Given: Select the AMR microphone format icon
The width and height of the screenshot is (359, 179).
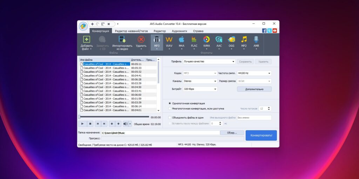Looking at the screenshot, I should (x=256, y=39).
